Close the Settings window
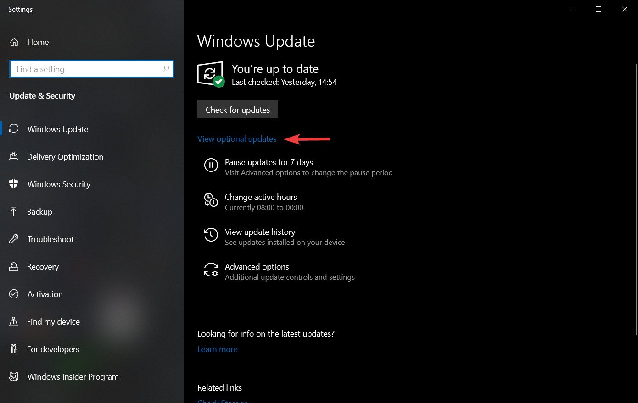The width and height of the screenshot is (638, 403). 625,9
